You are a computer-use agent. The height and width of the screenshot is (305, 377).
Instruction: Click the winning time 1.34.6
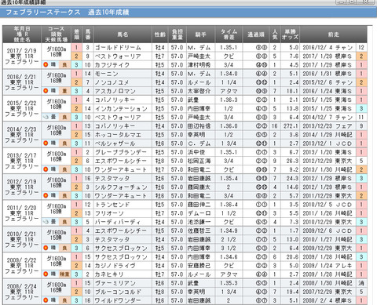pos(229,257)
